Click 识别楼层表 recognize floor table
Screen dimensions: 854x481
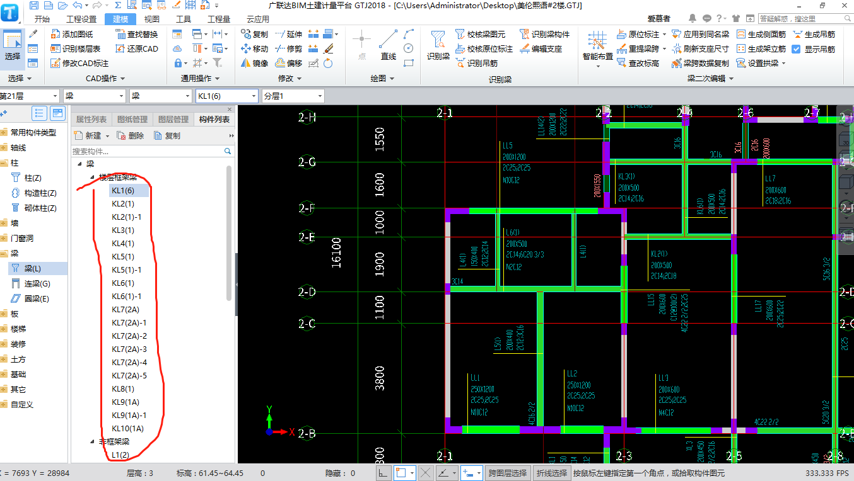(75, 48)
